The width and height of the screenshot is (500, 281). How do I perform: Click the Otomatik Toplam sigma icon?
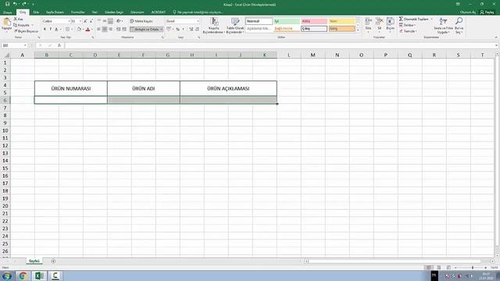tap(401, 19)
